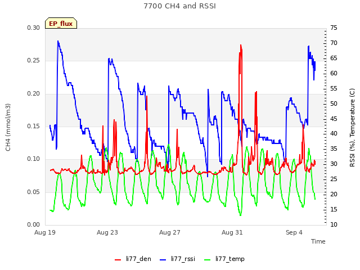Click the 20 right axis tick label

click(334, 194)
